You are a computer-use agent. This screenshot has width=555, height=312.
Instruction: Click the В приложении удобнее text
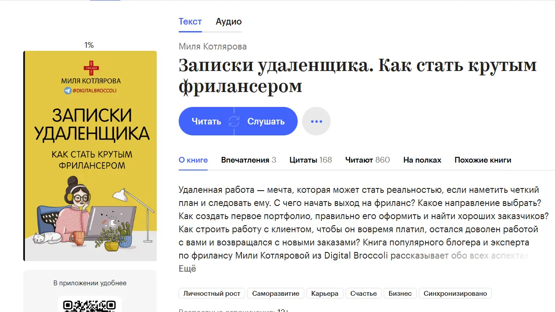point(90,283)
